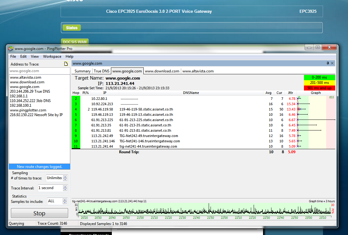
Task: Switch to the True DNS tab
Action: [x=102, y=71]
